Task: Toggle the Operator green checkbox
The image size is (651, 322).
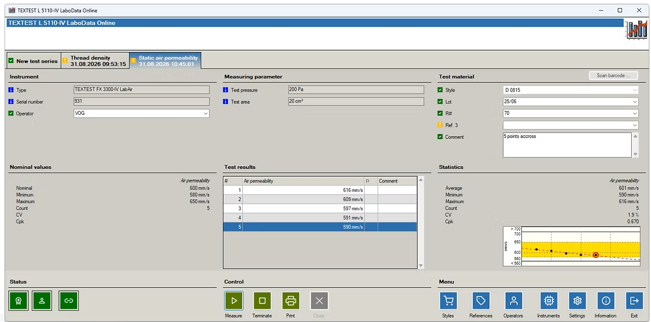Action: (11, 113)
